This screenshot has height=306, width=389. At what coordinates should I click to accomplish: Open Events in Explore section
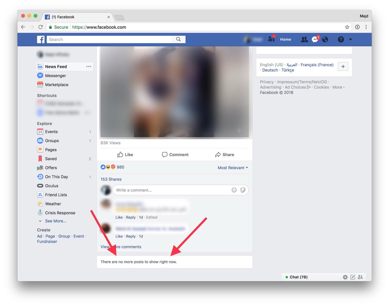[51, 132]
